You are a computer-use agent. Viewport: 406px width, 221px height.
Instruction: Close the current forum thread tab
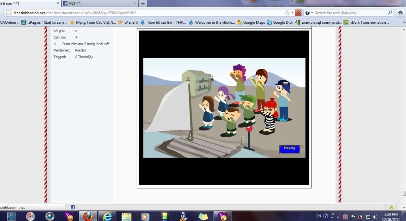coord(58,4)
